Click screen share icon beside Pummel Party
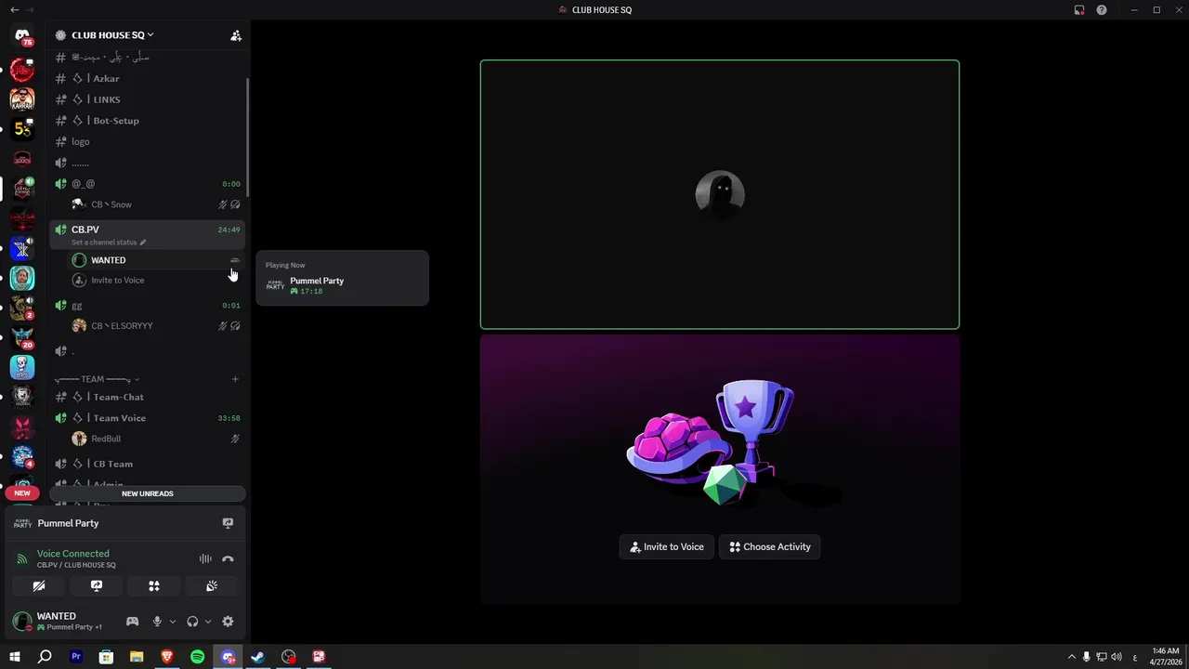Image resolution: width=1189 pixels, height=669 pixels. [228, 523]
